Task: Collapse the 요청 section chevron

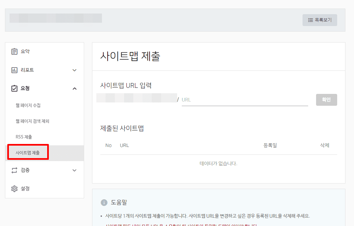Action: 75,88
